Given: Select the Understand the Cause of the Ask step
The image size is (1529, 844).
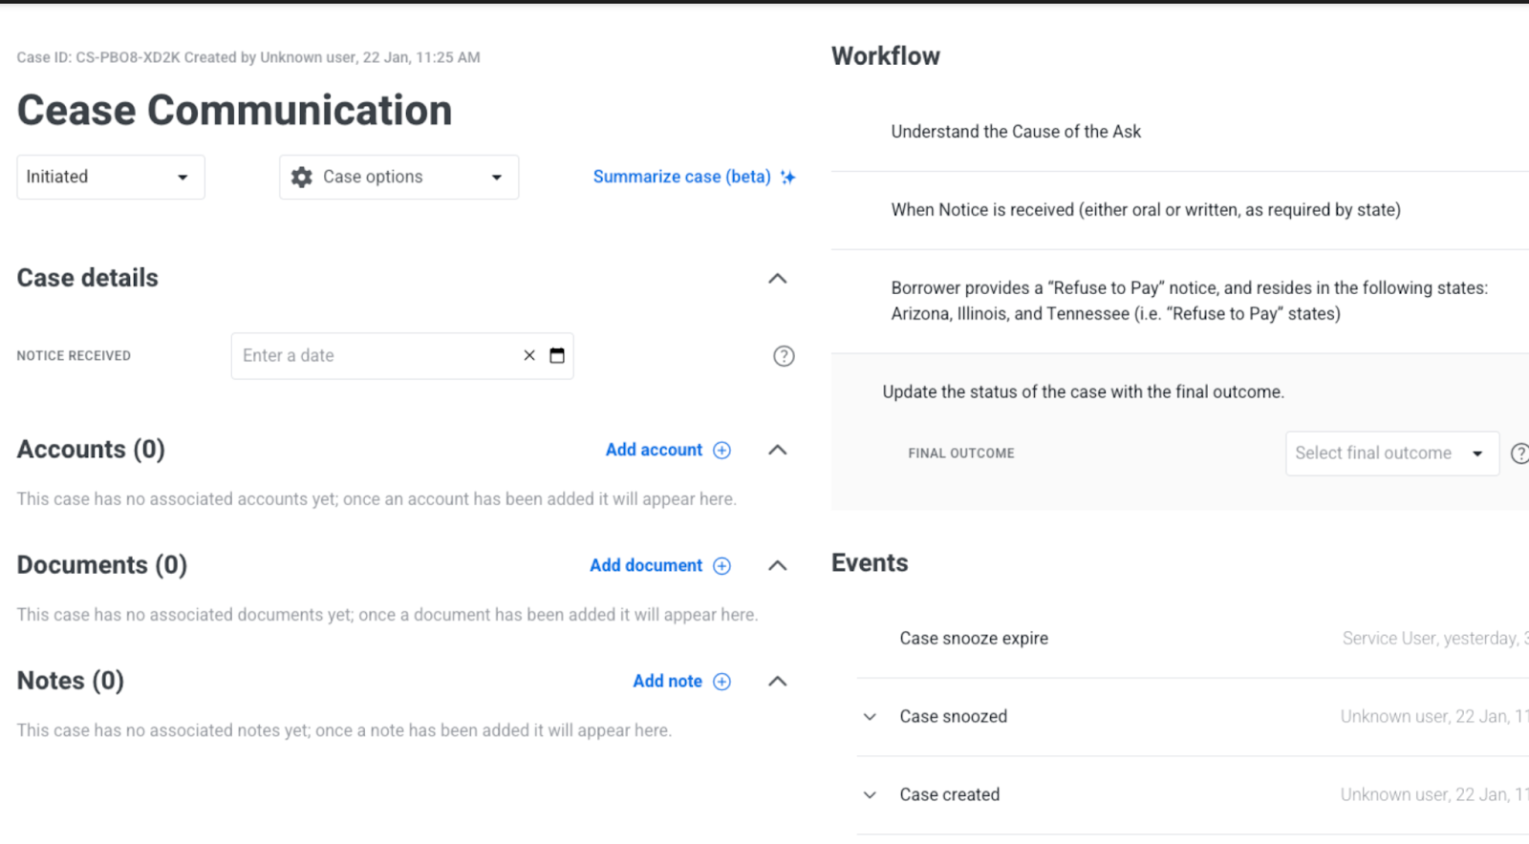Looking at the screenshot, I should (x=1016, y=132).
